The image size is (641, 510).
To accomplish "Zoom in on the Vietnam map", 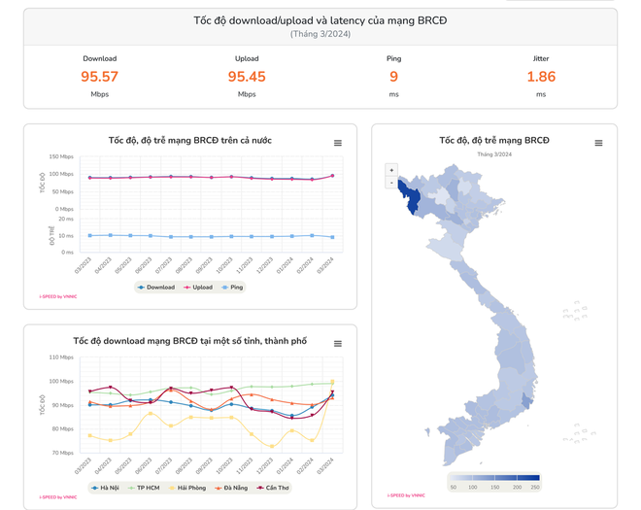I will tap(391, 170).
